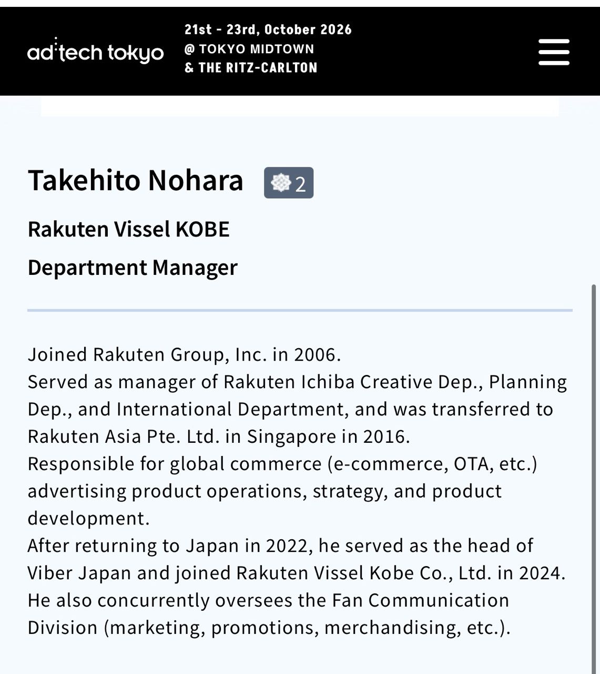
Task: Click the "@ TOKYO MIDTOWN" venue text
Action: [249, 49]
